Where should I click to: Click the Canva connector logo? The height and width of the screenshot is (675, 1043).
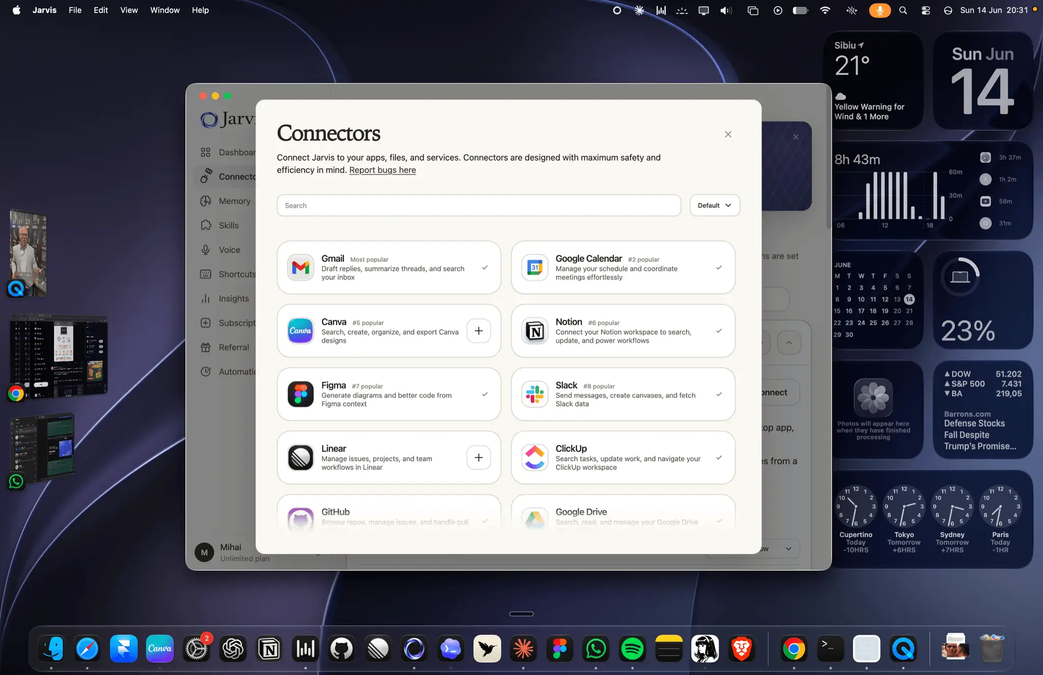tap(300, 331)
